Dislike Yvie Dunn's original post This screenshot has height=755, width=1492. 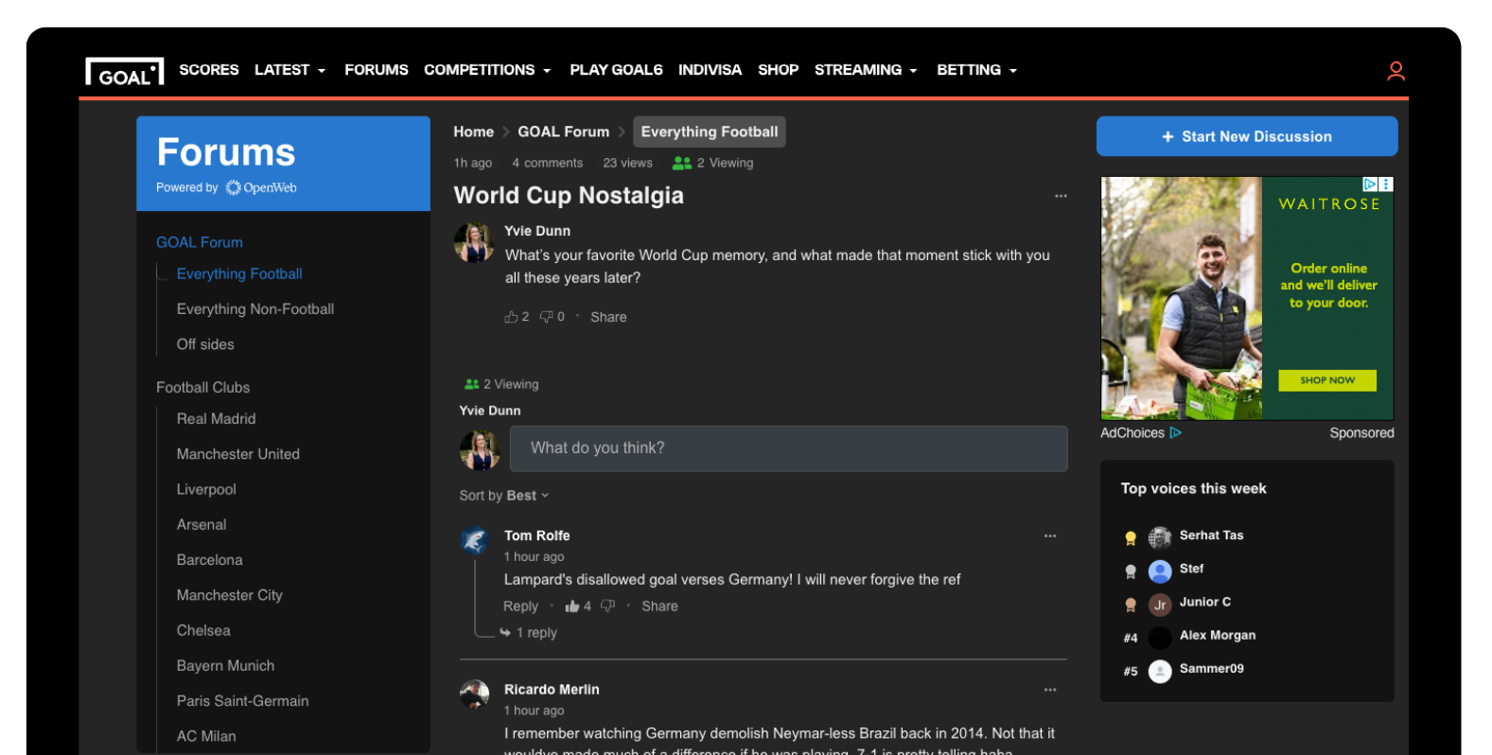coord(547,317)
